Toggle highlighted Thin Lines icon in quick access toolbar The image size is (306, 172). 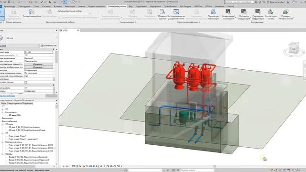pos(65,2)
